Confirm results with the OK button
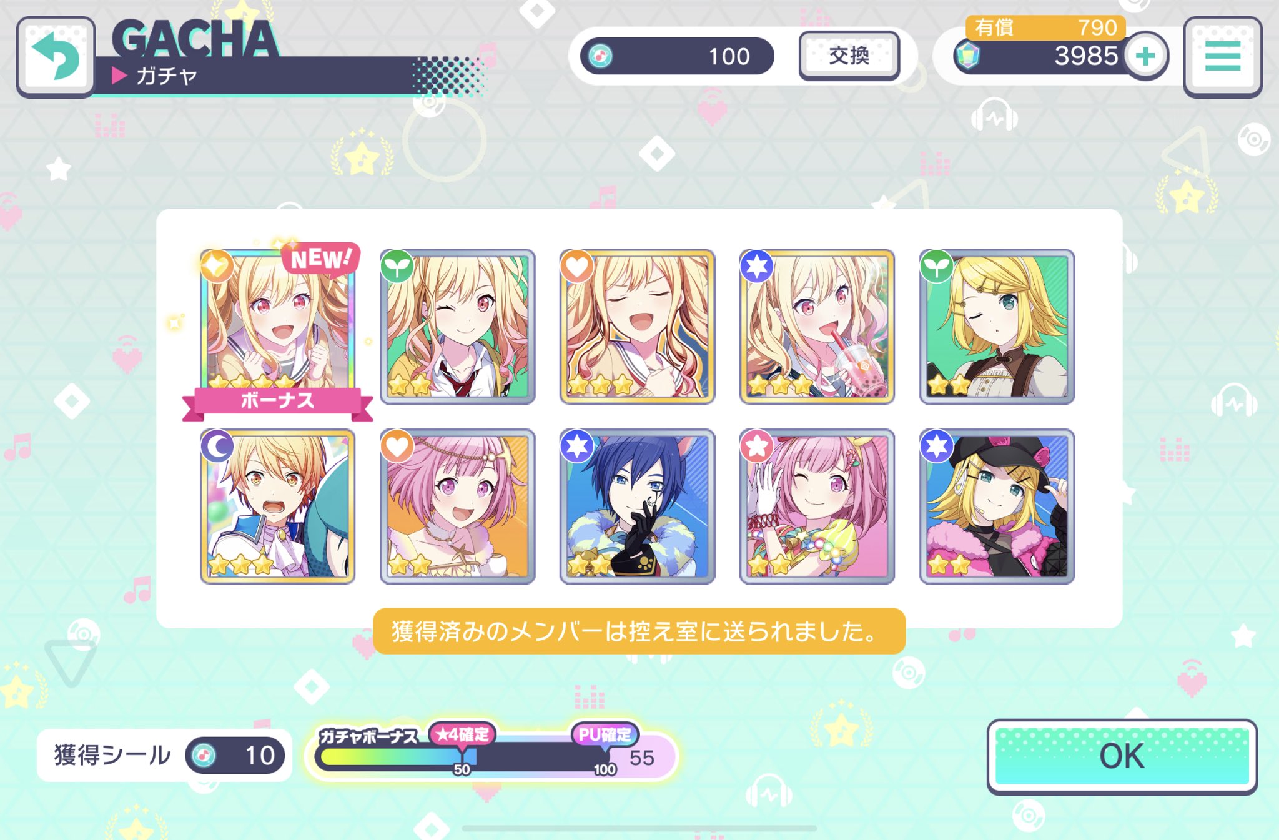Image resolution: width=1279 pixels, height=840 pixels. click(1122, 756)
